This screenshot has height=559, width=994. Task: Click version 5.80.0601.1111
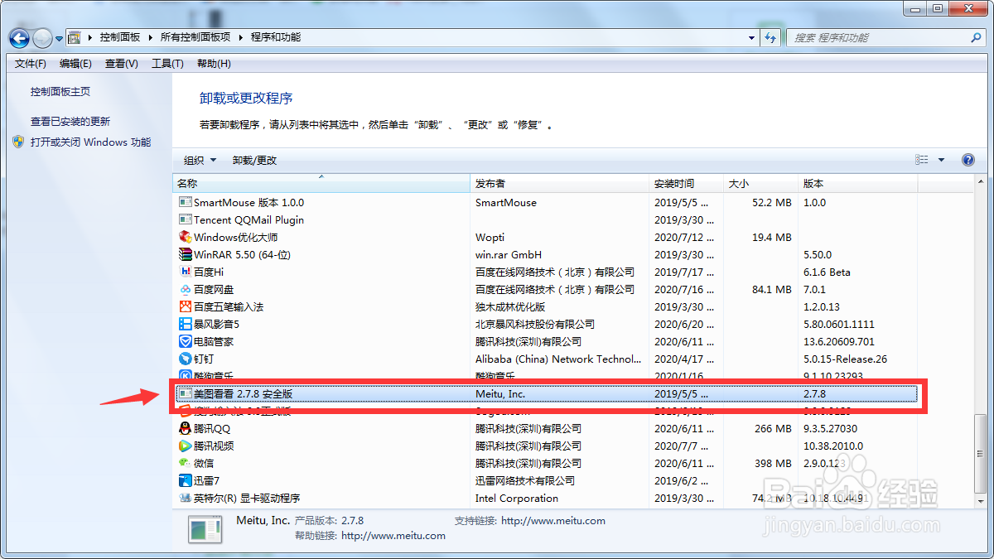[839, 324]
